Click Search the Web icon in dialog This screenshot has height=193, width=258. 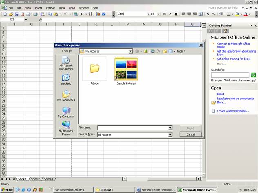153,51
